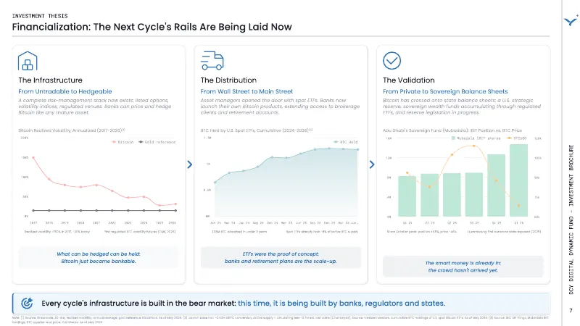Image resolution: width=580 pixels, height=326 pixels.
Task: Click the target arrow icon in bottom banner
Action: pyautogui.click(x=27, y=303)
